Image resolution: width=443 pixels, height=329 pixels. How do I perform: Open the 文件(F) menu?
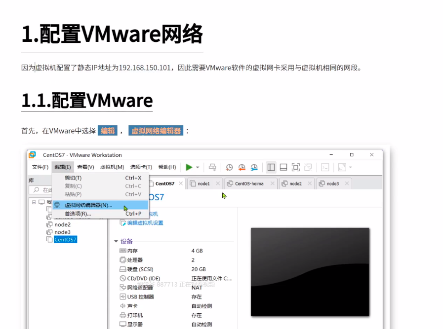point(40,167)
